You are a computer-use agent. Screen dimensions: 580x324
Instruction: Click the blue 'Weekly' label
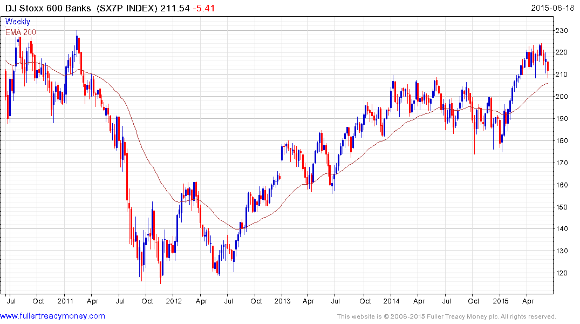pos(18,22)
